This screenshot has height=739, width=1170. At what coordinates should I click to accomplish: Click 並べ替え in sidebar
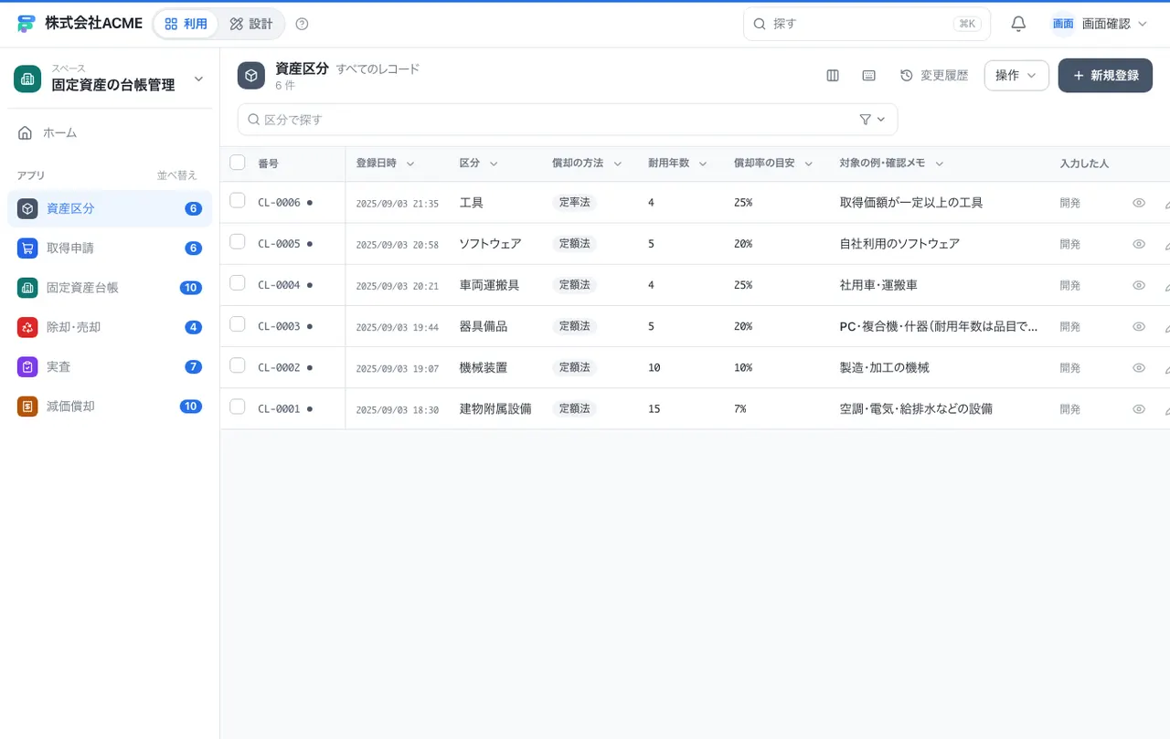coord(177,175)
